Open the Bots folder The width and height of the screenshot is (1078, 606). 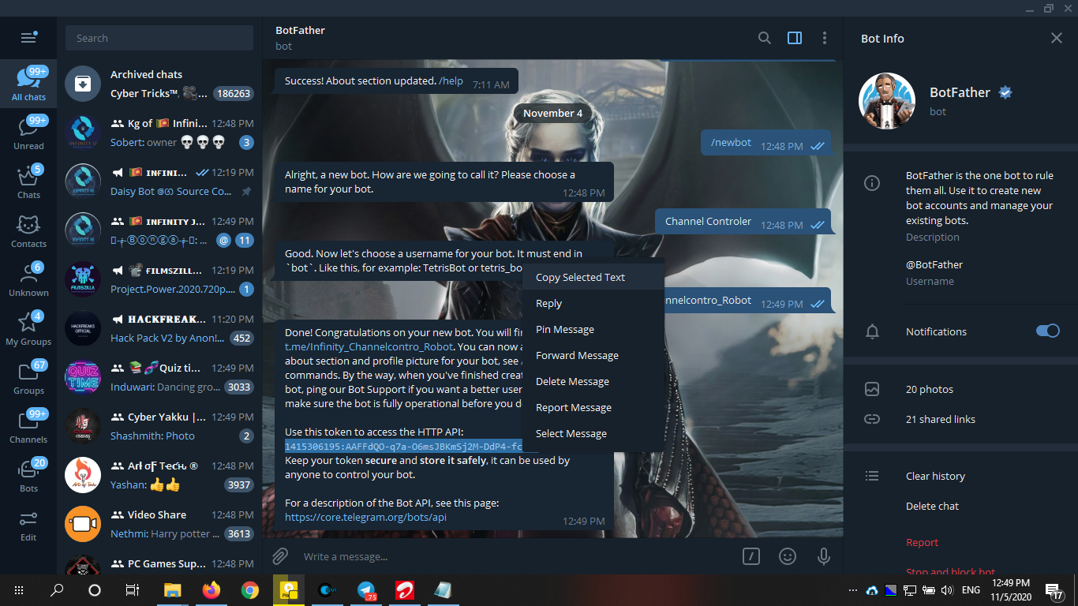[x=28, y=476]
